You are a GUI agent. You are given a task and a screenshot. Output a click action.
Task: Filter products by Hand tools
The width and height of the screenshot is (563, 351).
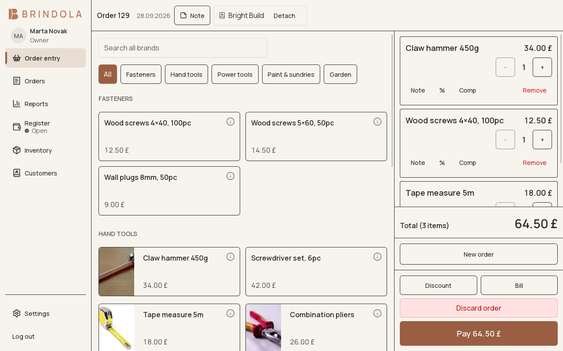pyautogui.click(x=186, y=74)
